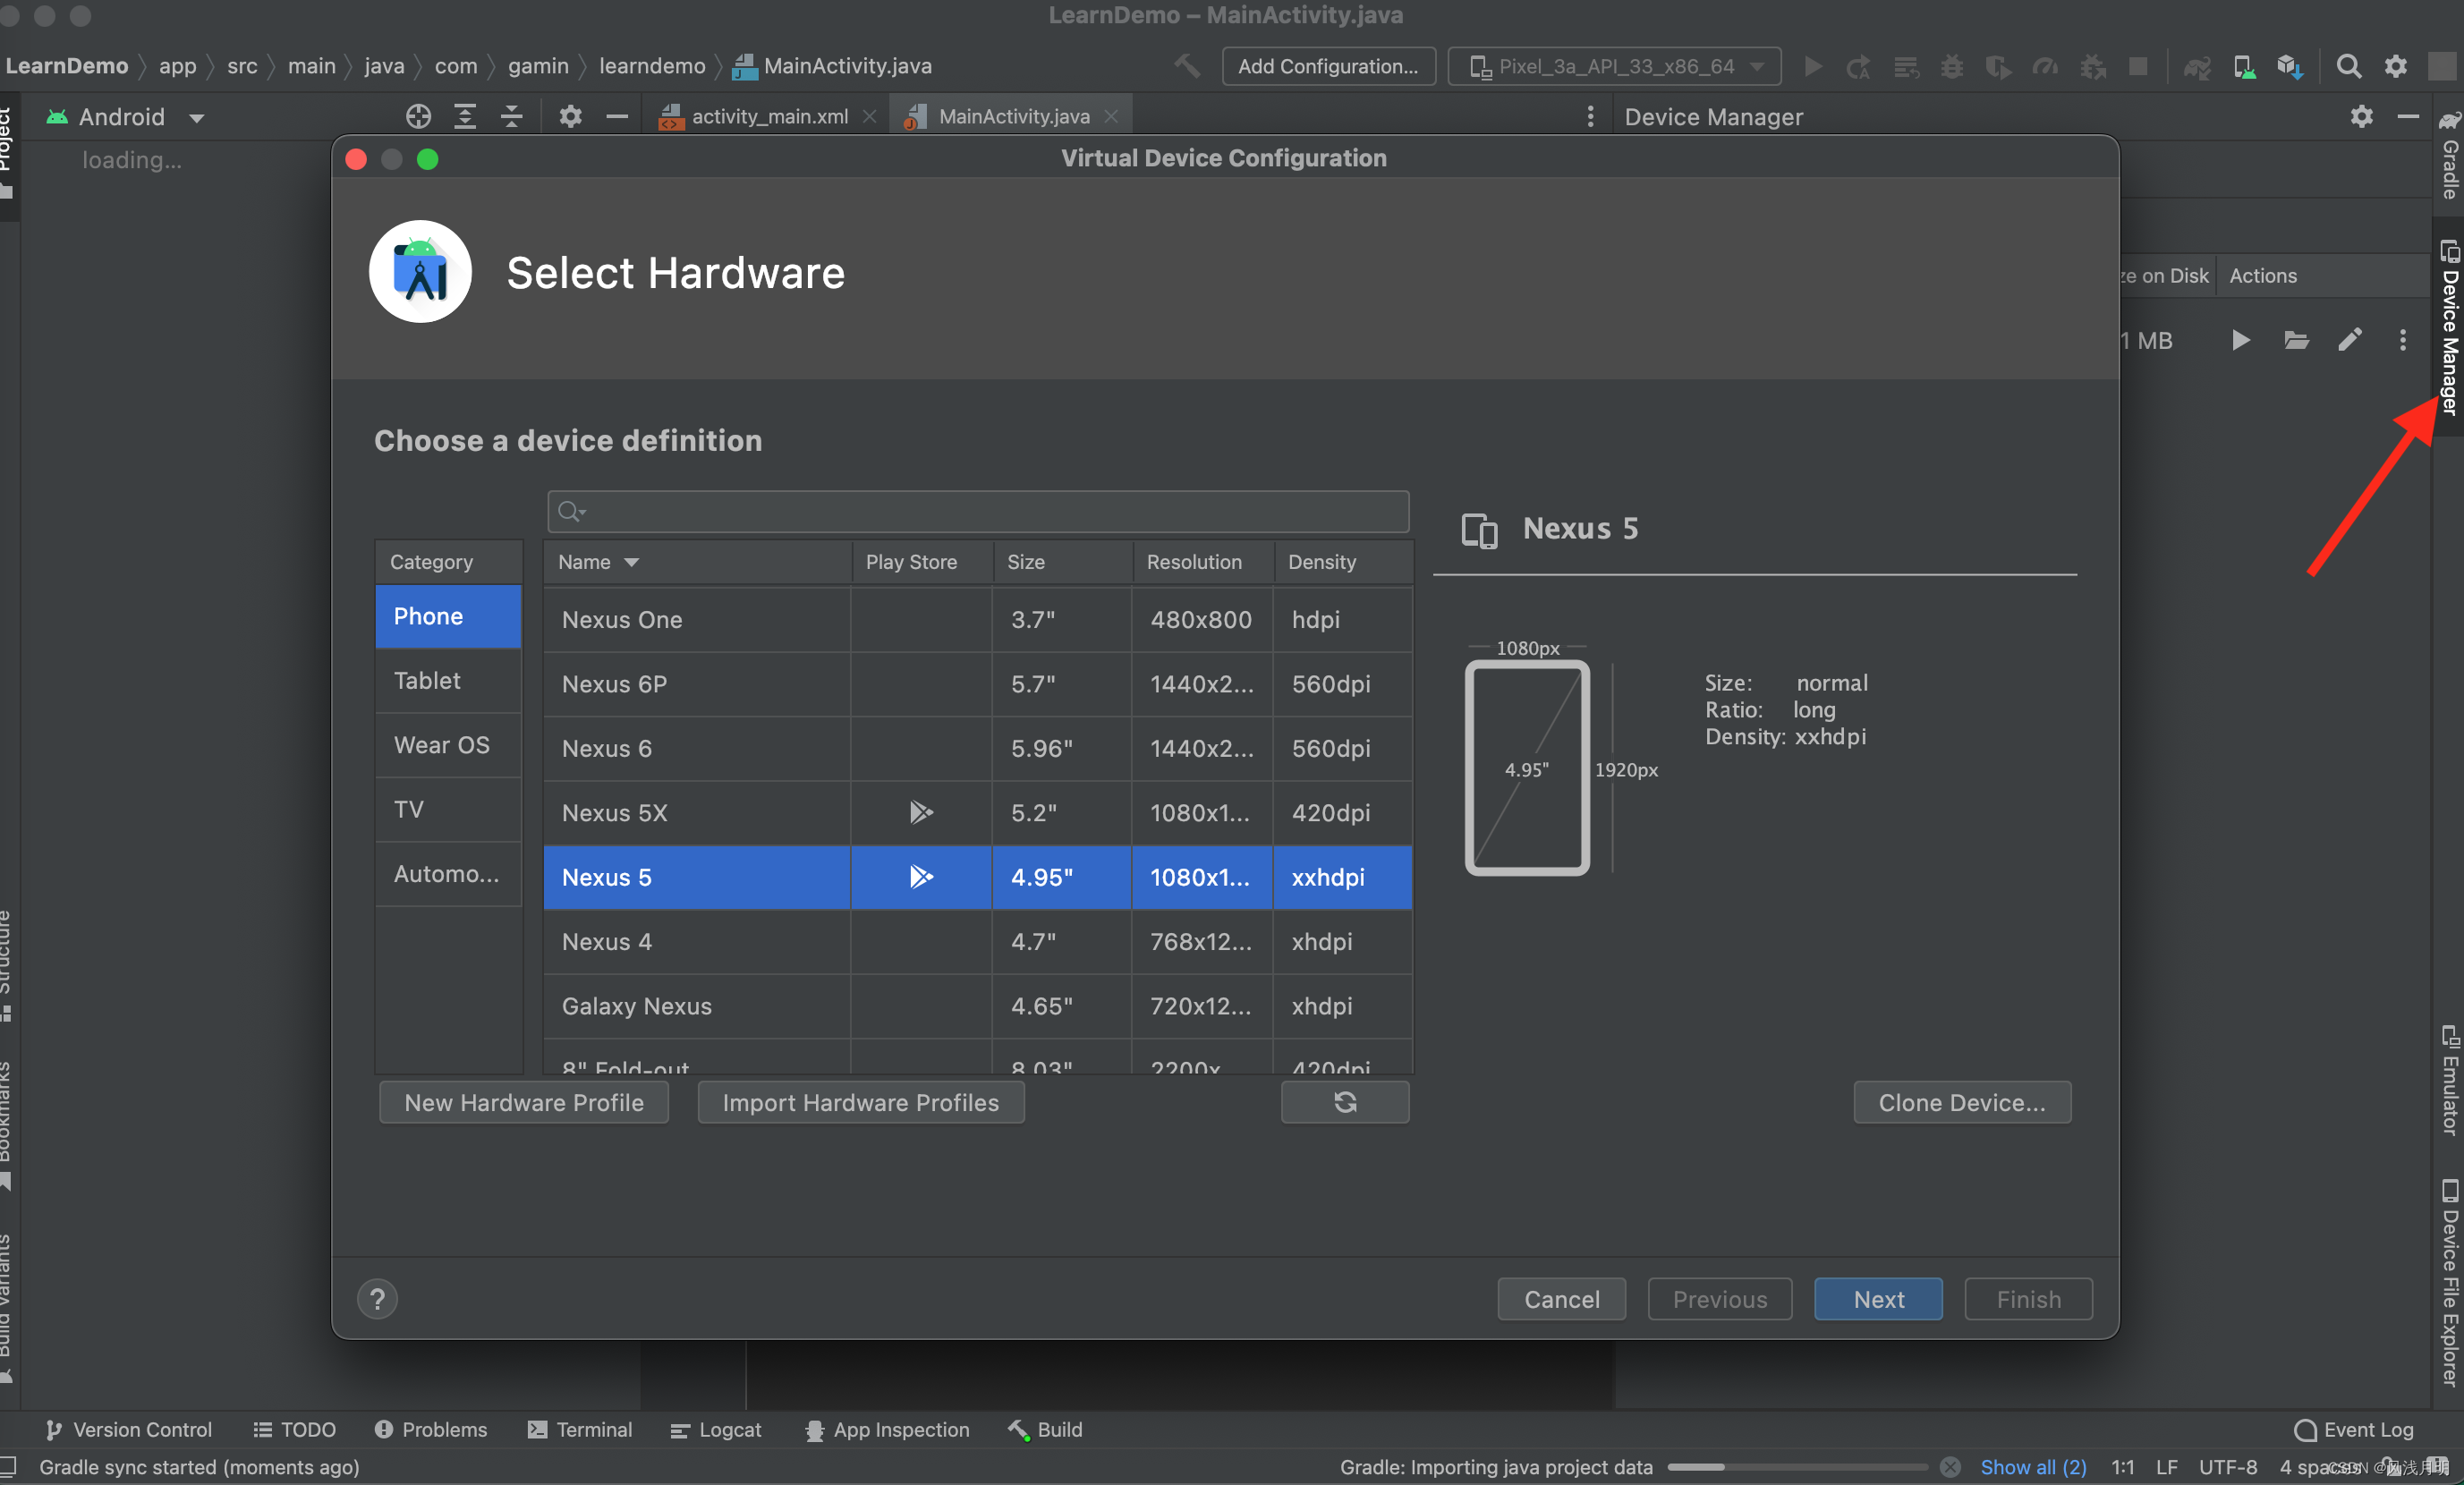
Task: Launch the device with play icon in Device Manager
Action: [2241, 340]
